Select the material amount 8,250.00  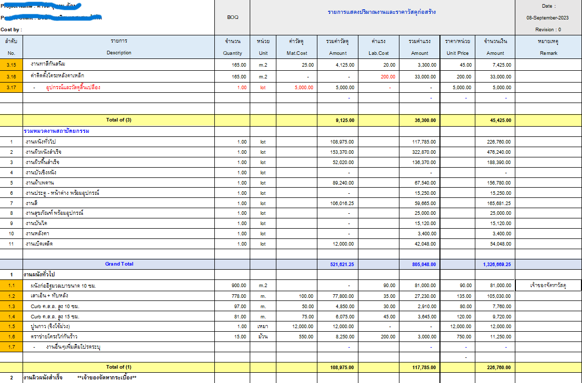pos(345,337)
